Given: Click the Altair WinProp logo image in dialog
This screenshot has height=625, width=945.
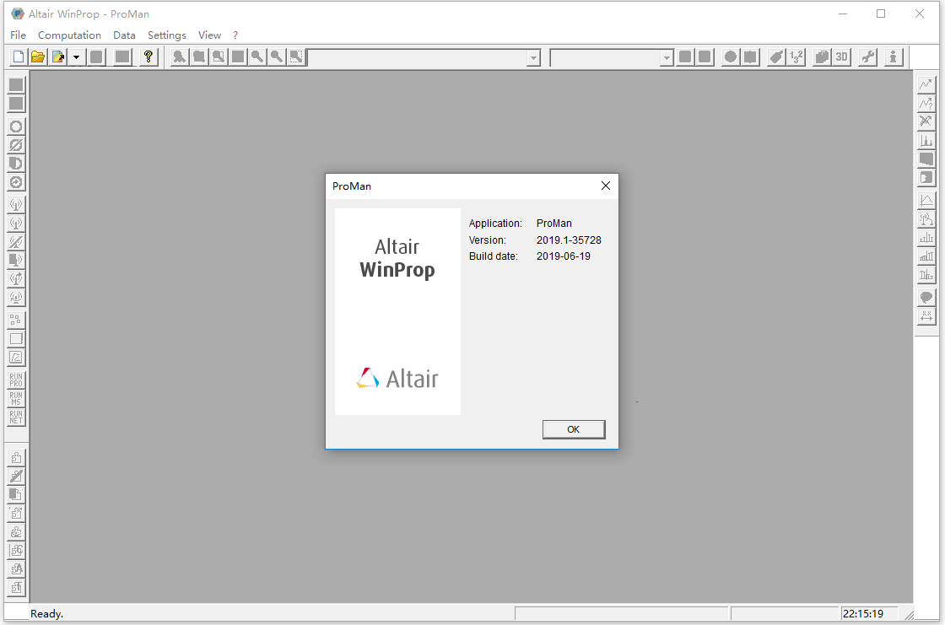Looking at the screenshot, I should pyautogui.click(x=397, y=311).
